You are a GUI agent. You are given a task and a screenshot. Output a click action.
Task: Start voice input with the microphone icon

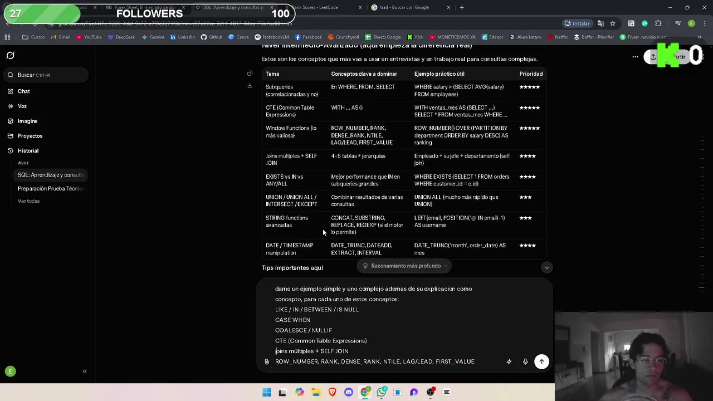pos(525,361)
